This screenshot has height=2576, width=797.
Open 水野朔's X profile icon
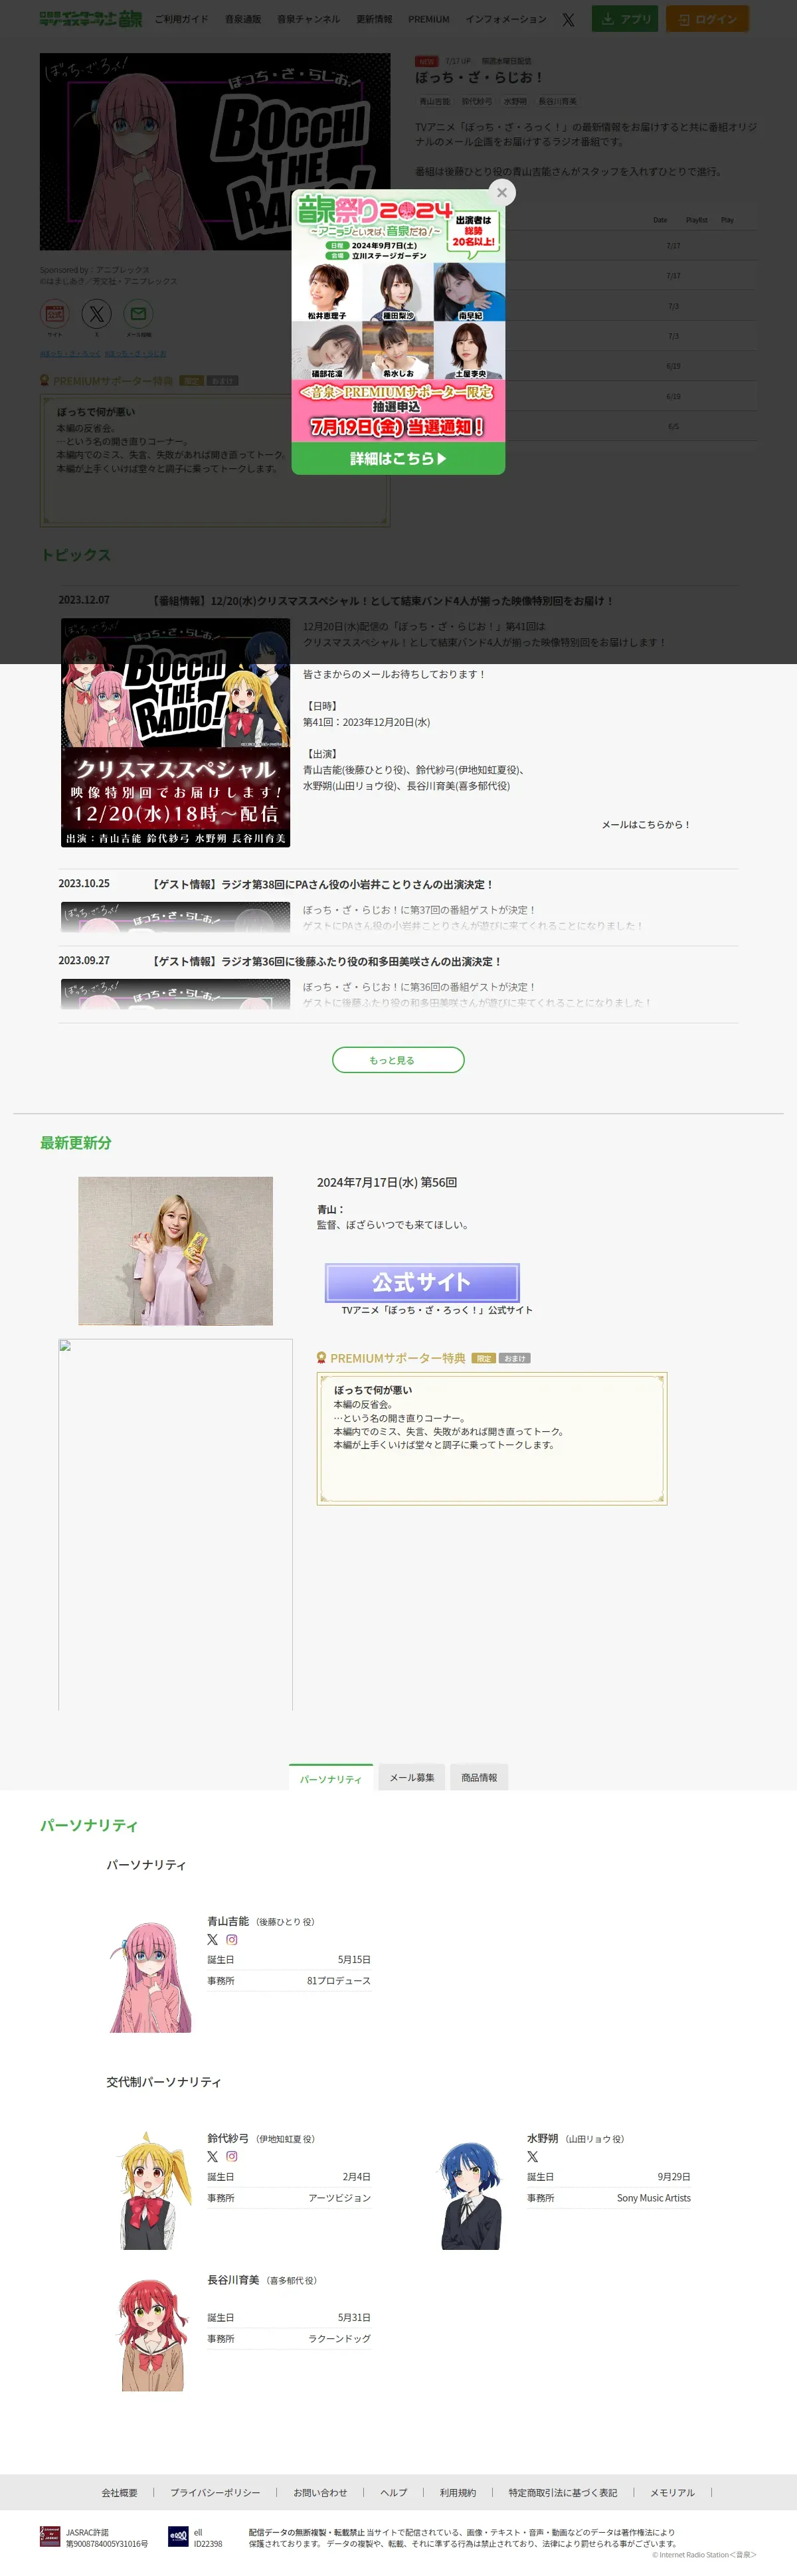[532, 2156]
